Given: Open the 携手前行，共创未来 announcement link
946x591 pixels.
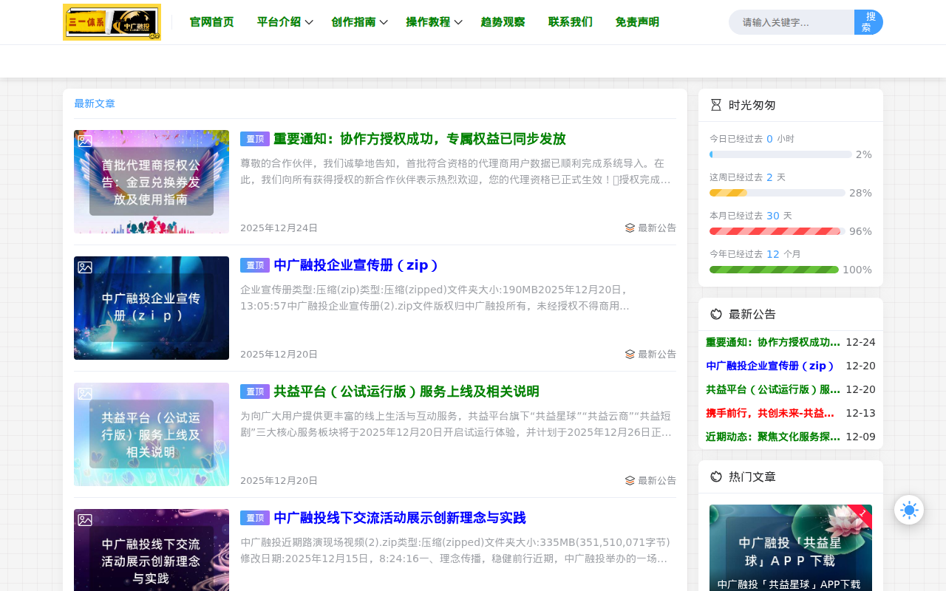Looking at the screenshot, I should pos(769,412).
